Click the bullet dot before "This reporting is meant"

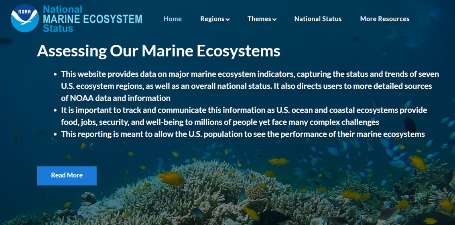pos(55,135)
